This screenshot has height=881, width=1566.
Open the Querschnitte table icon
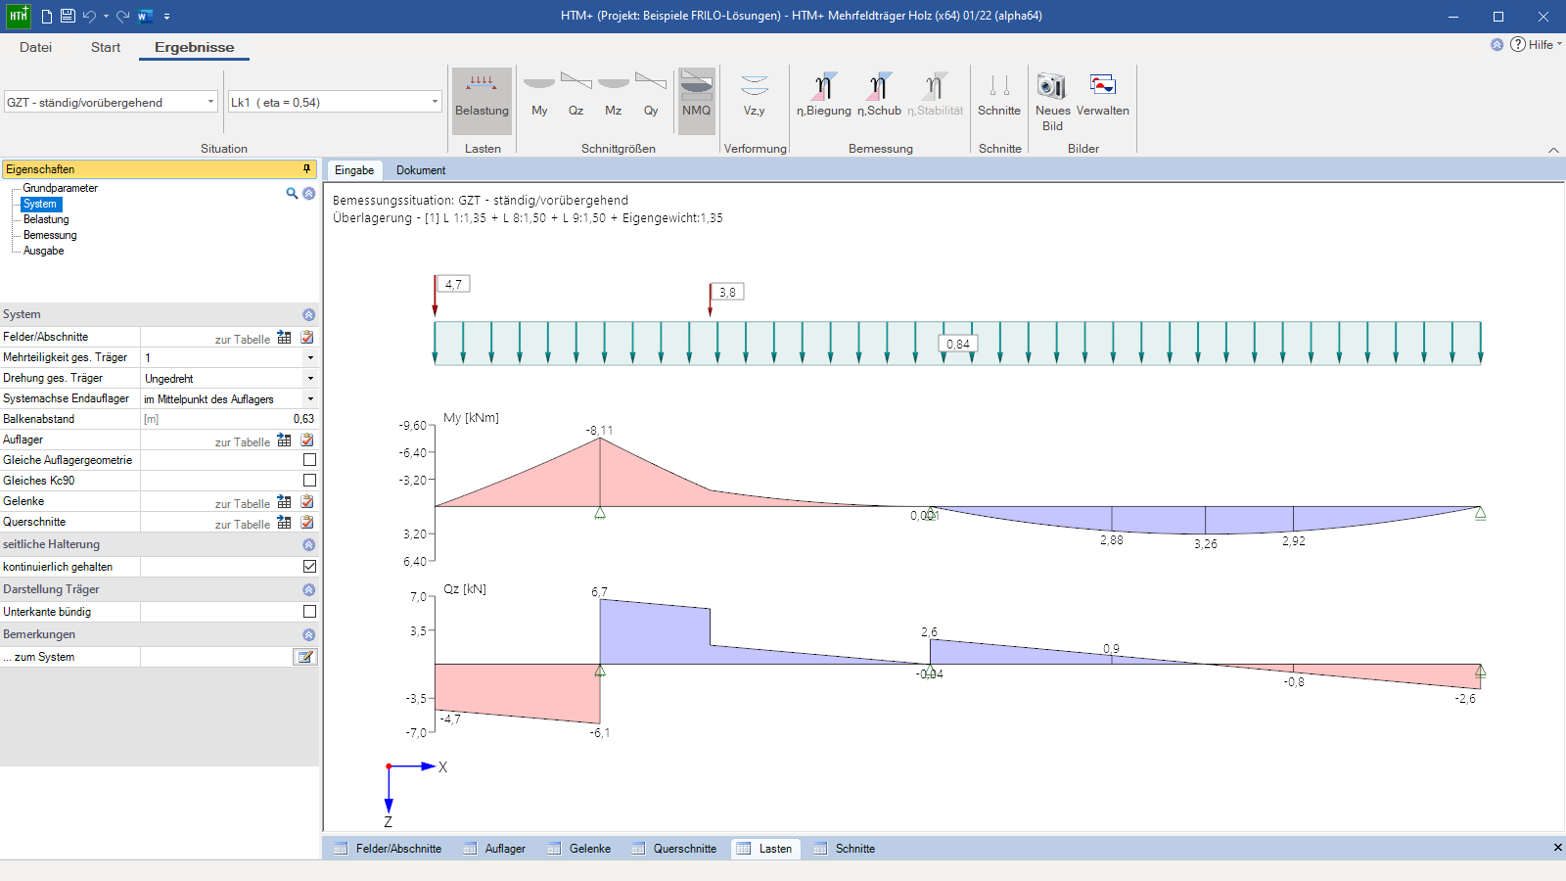284,522
